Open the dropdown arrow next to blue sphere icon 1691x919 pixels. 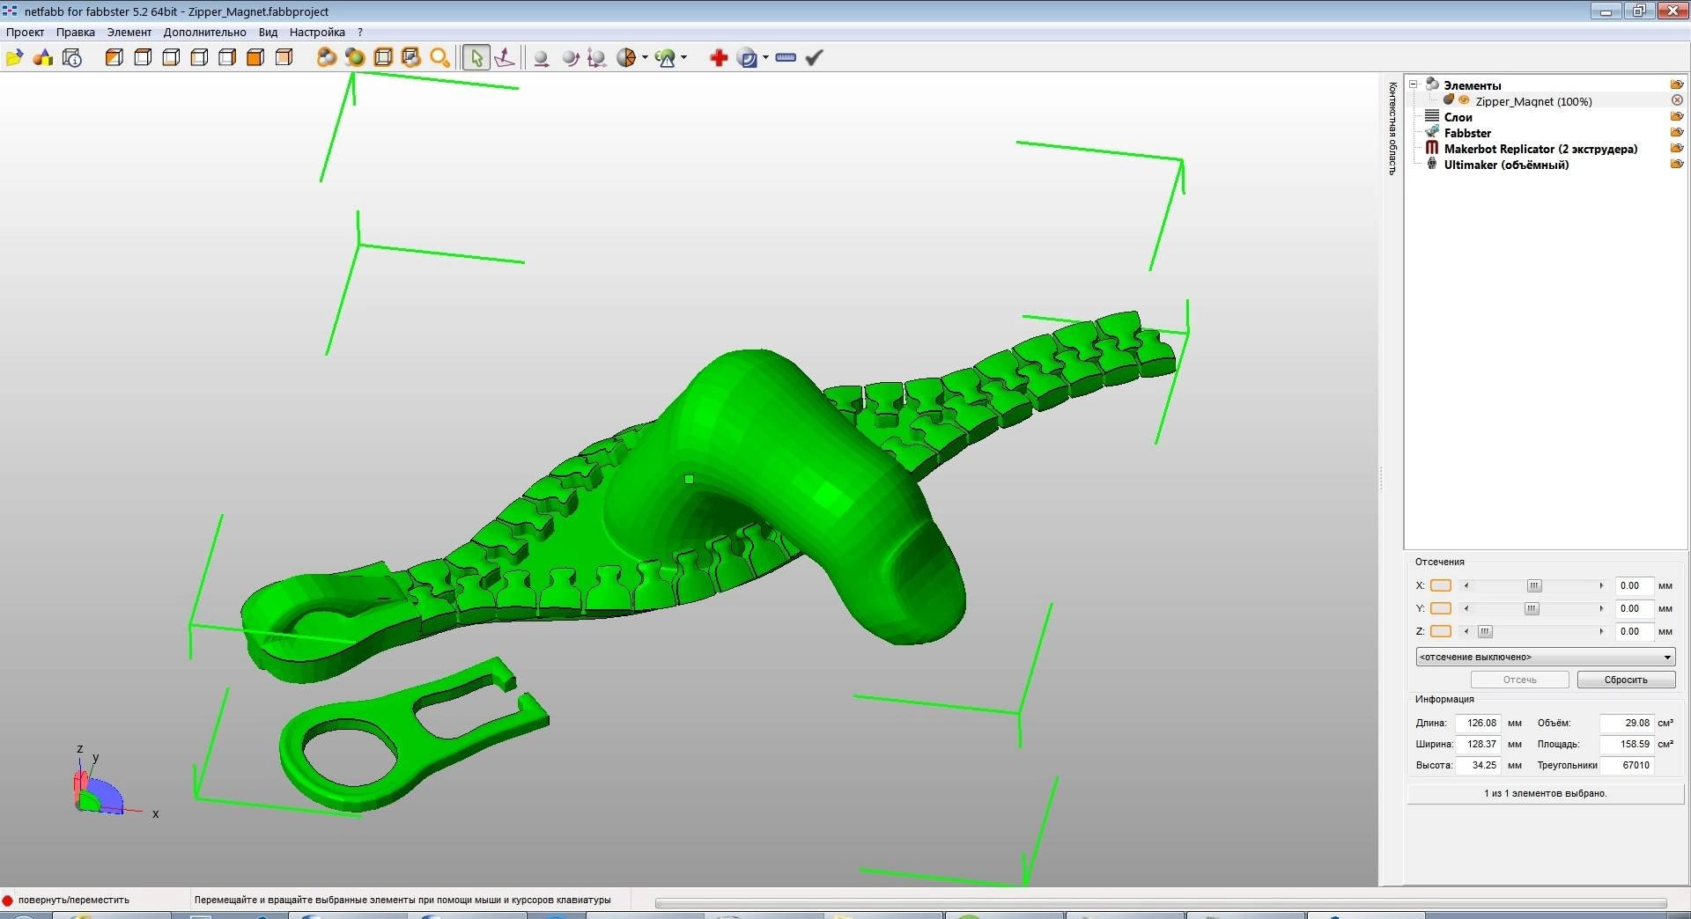pos(765,58)
